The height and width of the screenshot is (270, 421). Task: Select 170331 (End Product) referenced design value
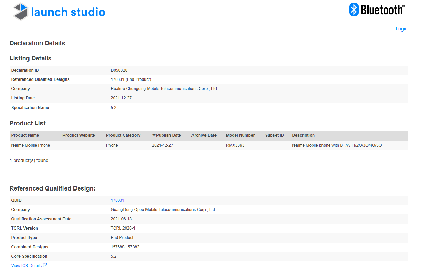[x=131, y=79]
